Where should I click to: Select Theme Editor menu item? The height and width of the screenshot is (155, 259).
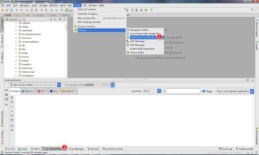coord(145,52)
